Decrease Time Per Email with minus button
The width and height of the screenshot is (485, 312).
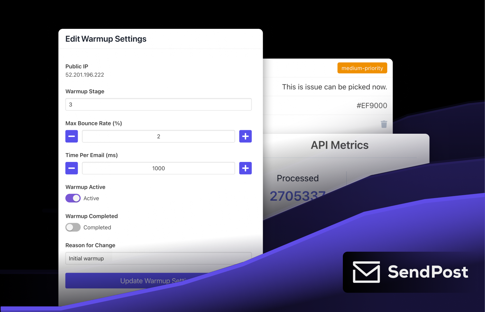pos(72,168)
